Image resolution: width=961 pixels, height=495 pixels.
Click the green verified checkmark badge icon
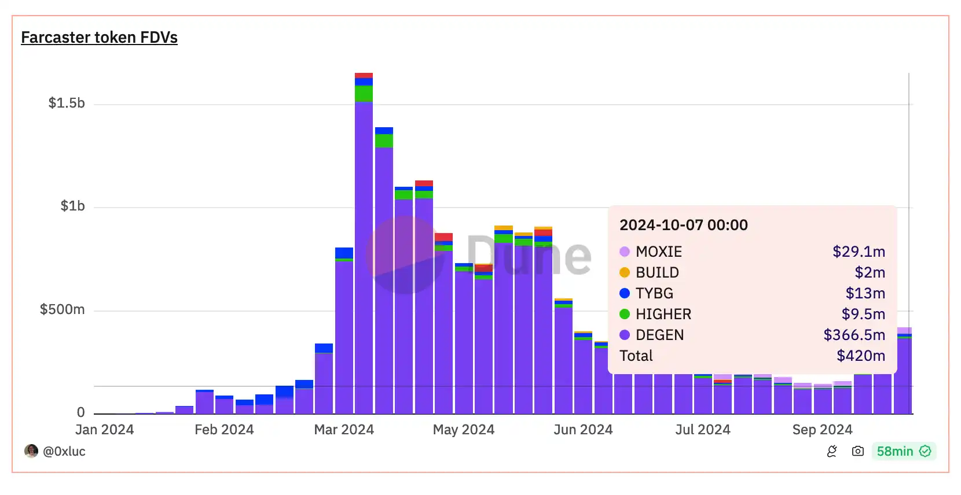pos(925,451)
